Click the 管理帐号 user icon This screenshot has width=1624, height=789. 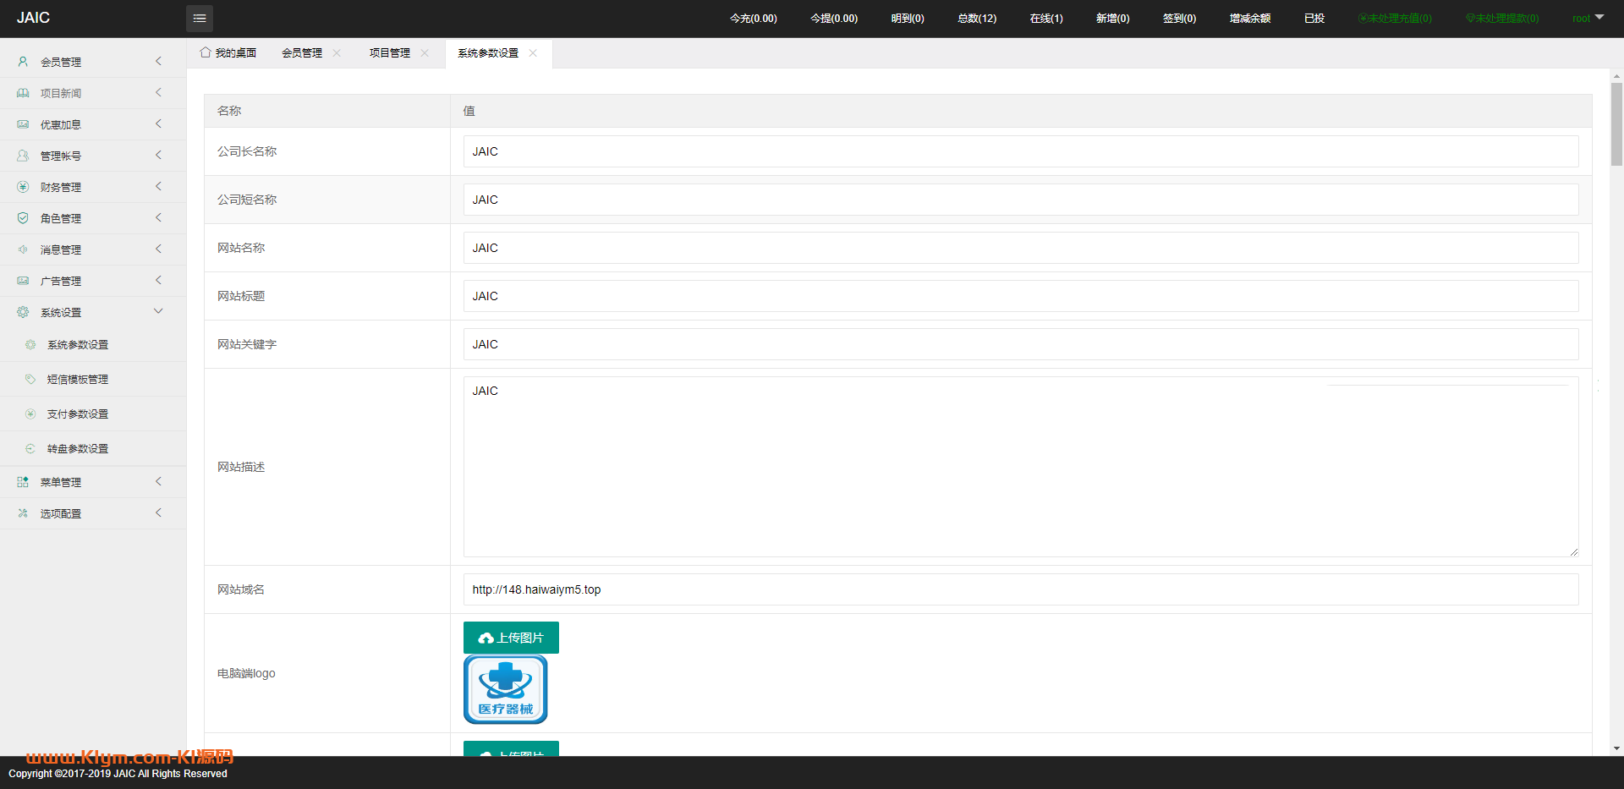(x=23, y=156)
